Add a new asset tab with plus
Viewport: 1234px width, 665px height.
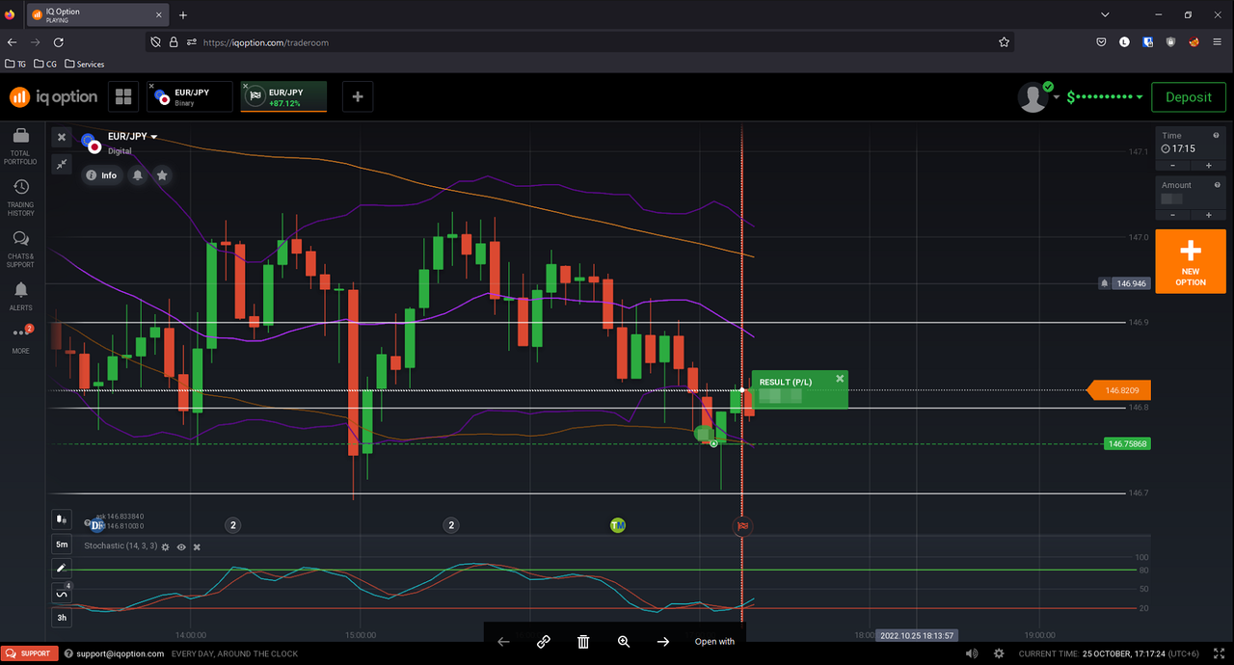[x=358, y=96]
